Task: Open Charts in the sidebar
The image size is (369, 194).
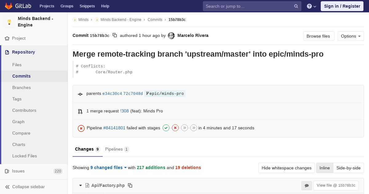Action: pos(19,144)
